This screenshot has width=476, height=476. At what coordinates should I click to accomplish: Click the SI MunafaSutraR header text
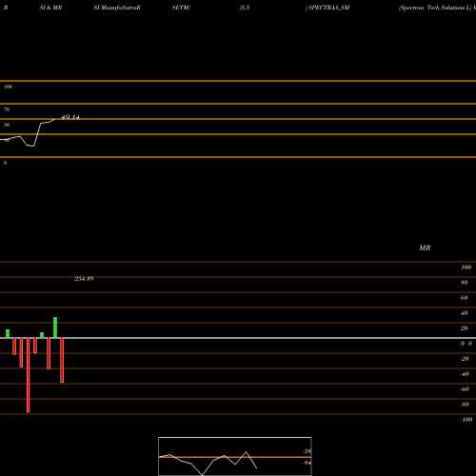click(117, 8)
